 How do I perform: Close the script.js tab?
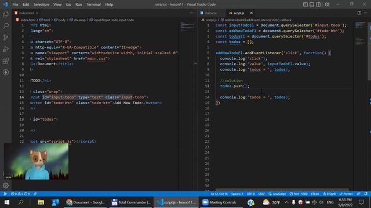[x=251, y=13]
